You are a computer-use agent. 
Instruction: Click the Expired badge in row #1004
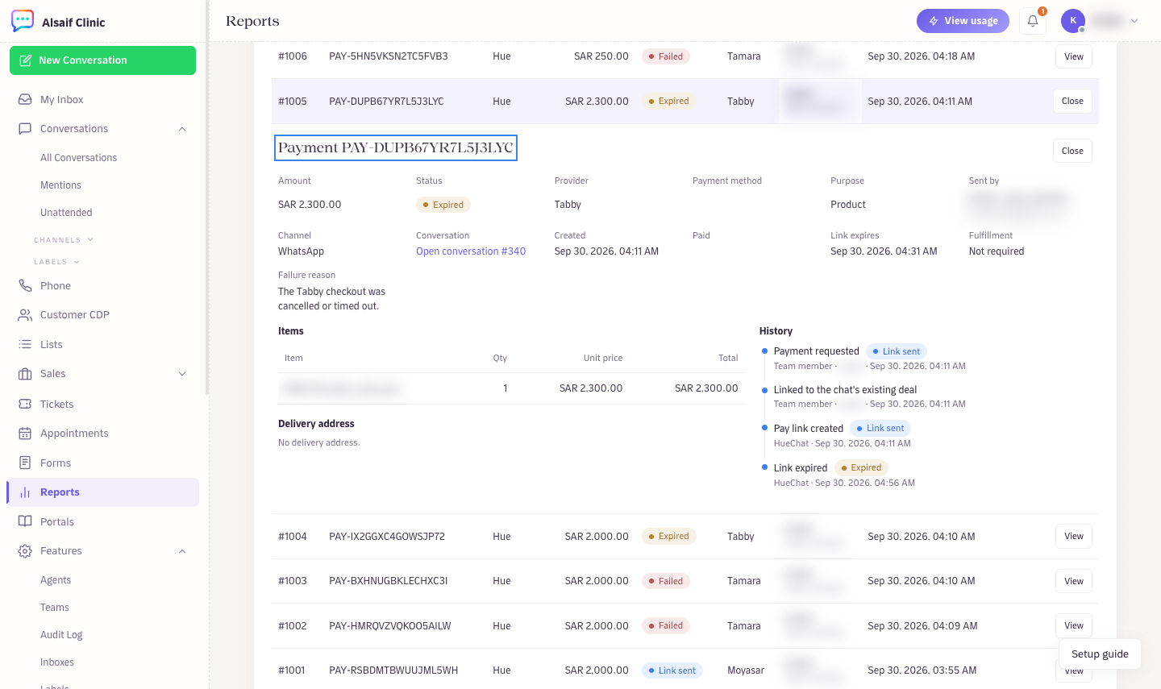[669, 536]
